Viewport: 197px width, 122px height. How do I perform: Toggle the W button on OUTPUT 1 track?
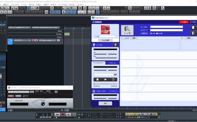coord(36,40)
